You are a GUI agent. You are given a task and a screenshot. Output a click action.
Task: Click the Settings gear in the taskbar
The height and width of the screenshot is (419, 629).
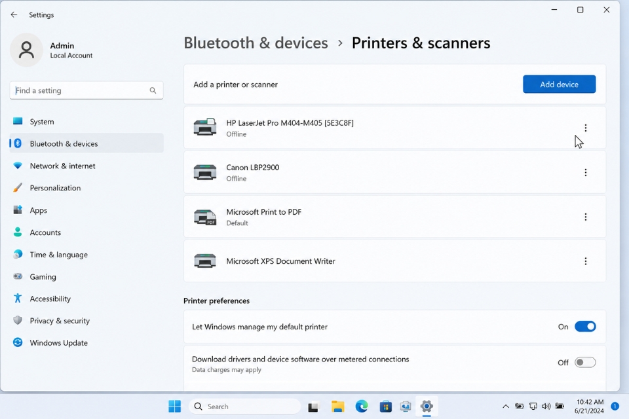(x=427, y=406)
